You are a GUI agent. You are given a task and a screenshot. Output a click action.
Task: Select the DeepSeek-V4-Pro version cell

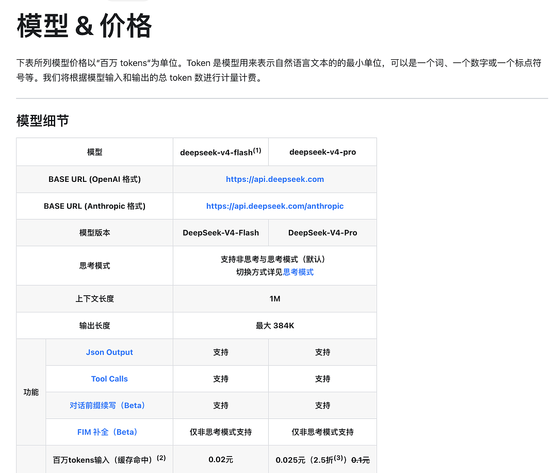[x=322, y=233]
